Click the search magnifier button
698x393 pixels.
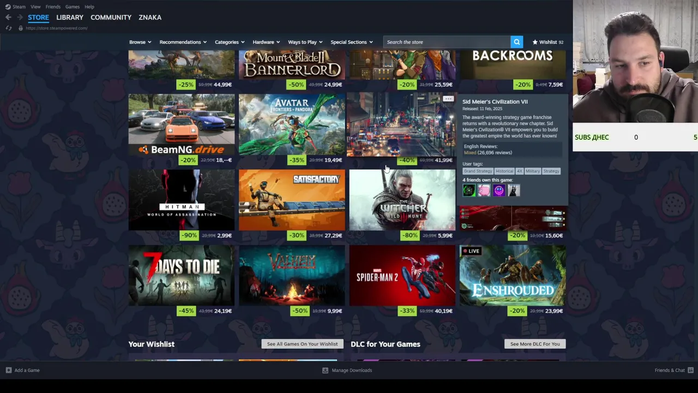(516, 42)
